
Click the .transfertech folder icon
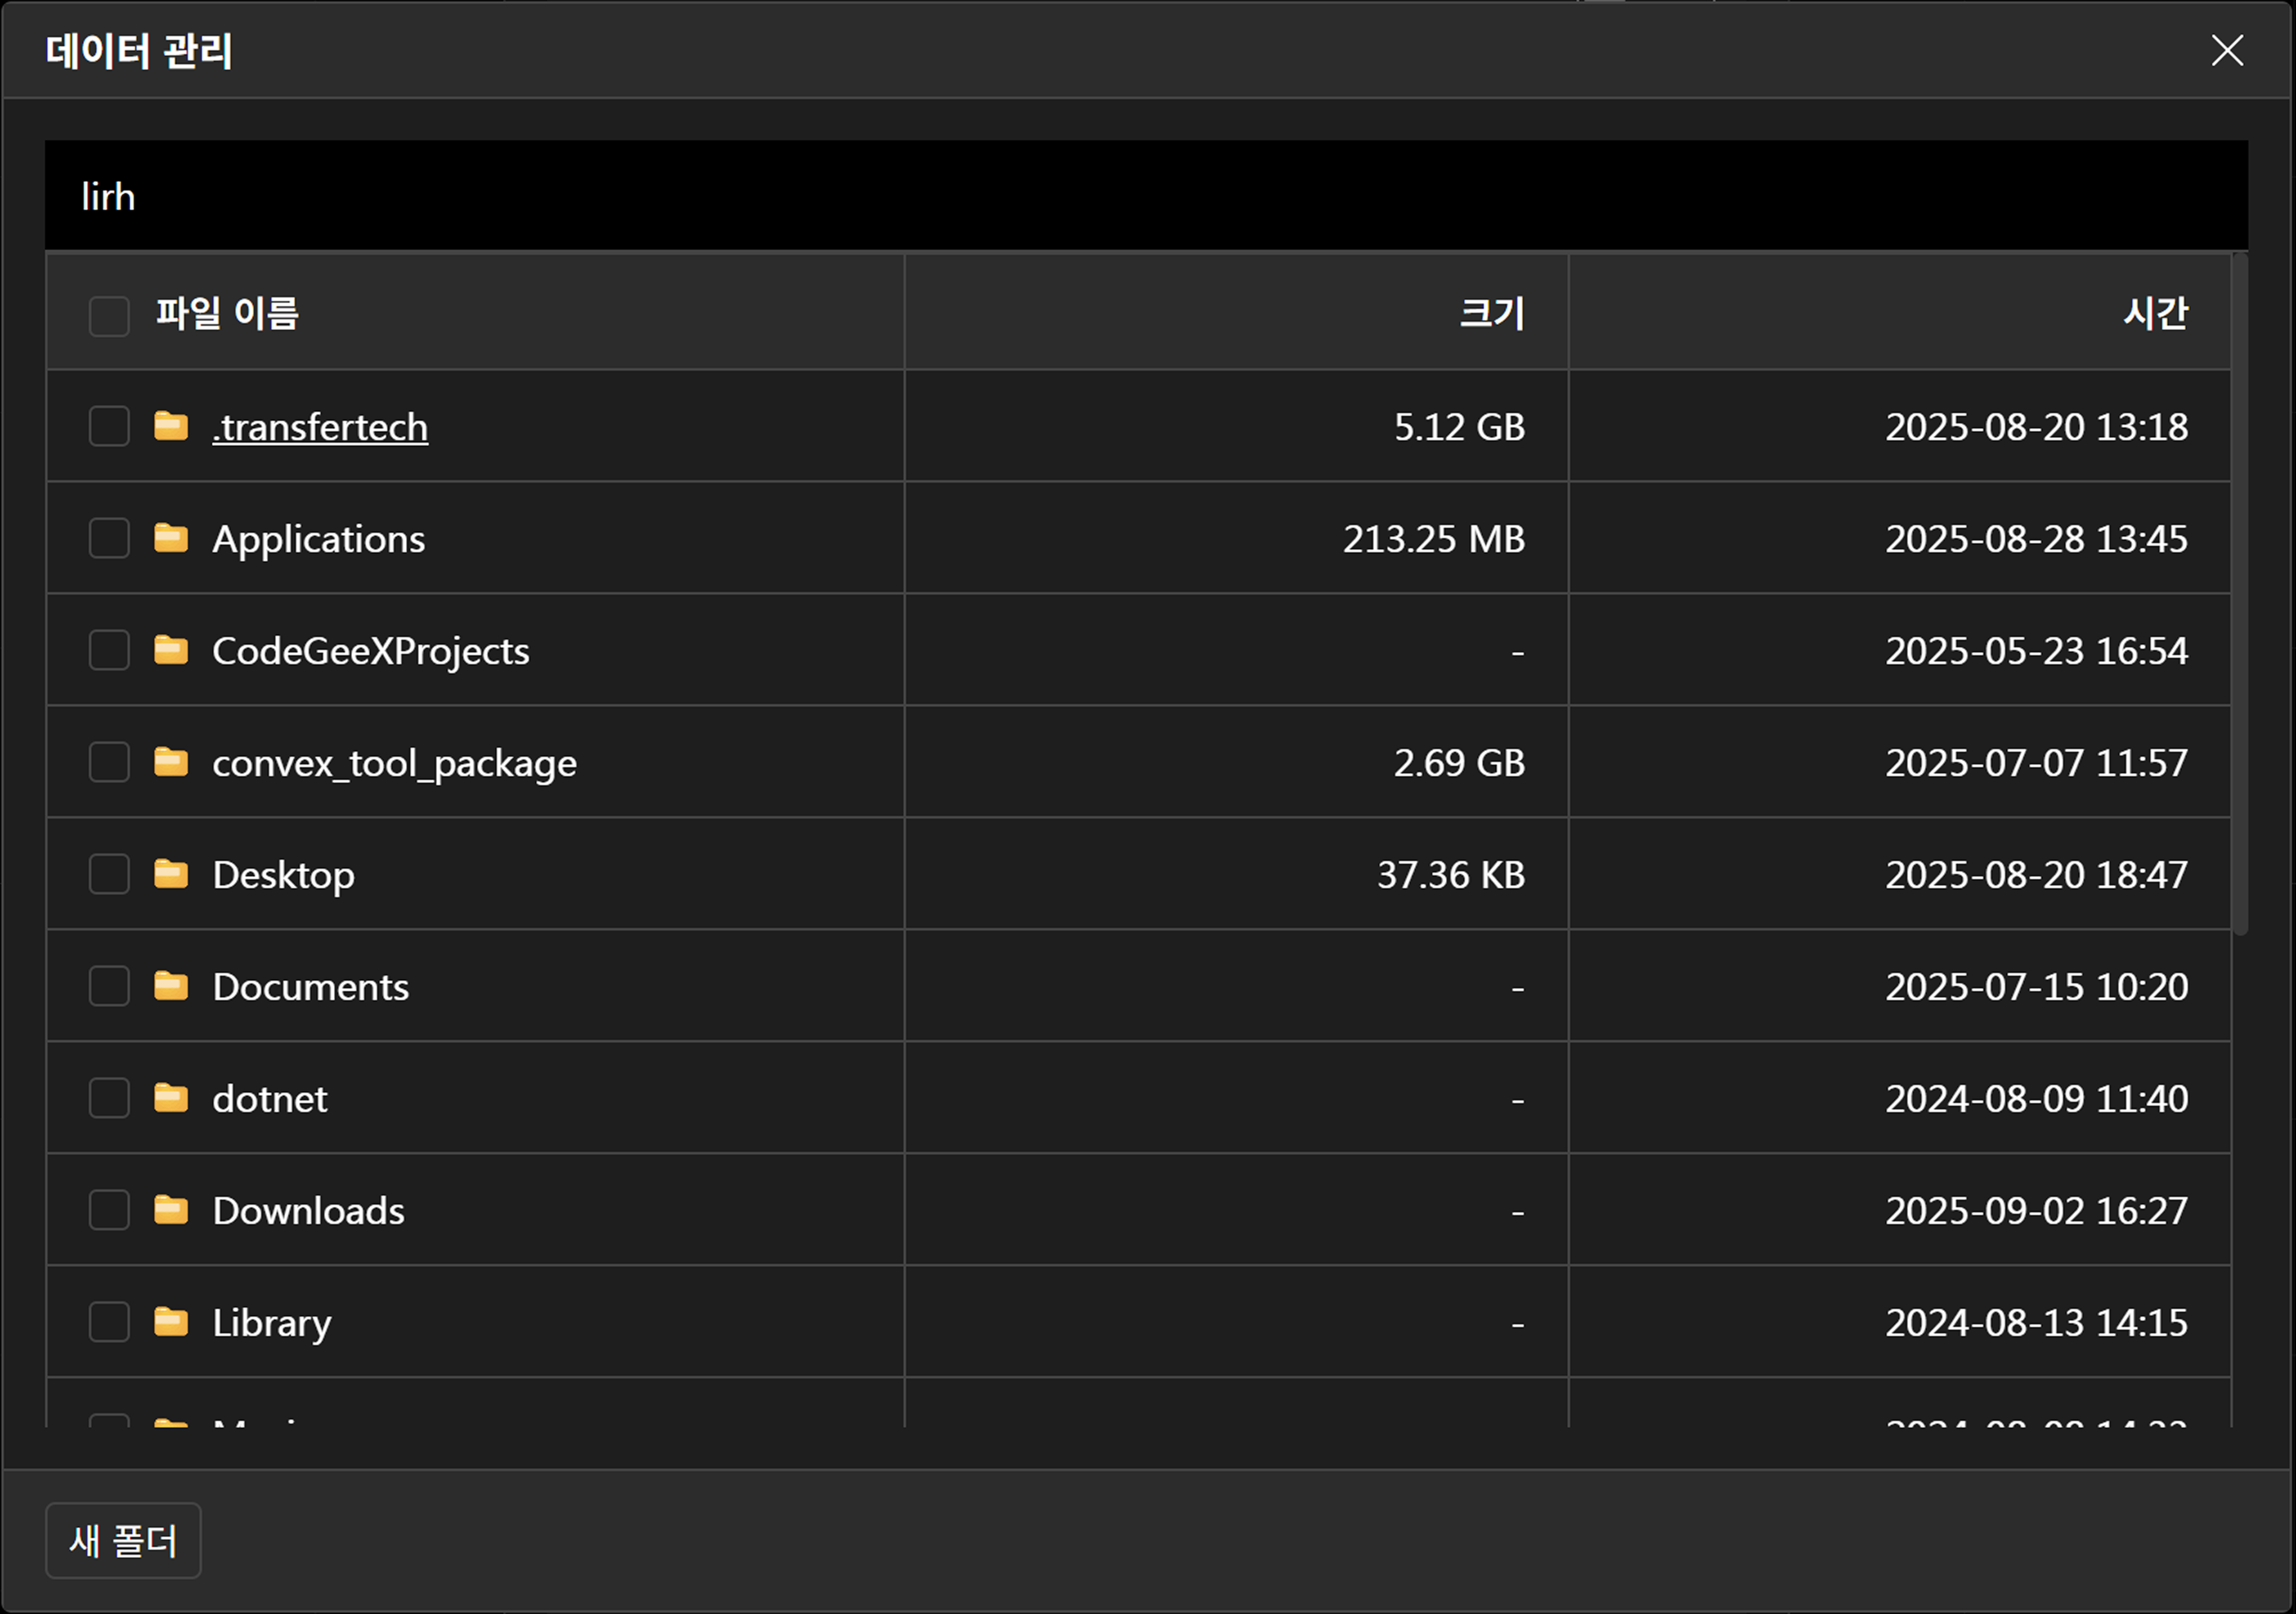click(171, 426)
